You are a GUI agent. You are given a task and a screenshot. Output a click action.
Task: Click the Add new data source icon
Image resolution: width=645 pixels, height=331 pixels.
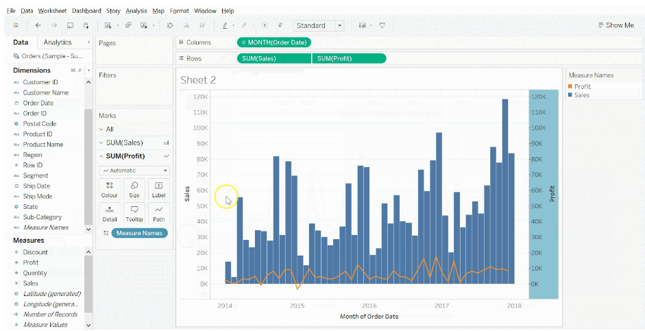coord(86,25)
